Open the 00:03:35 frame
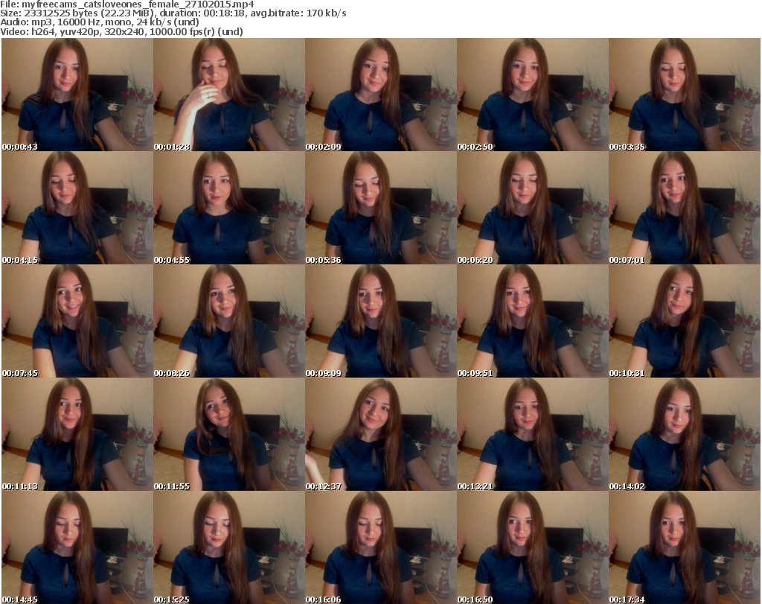762x604 pixels. [685, 95]
